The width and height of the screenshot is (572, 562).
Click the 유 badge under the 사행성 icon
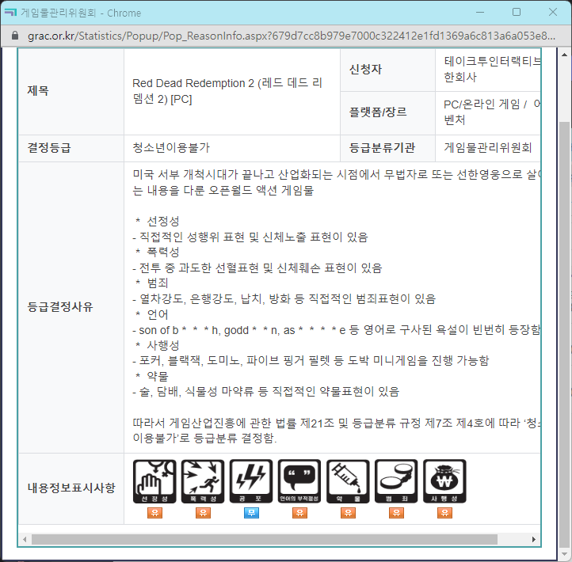tap(444, 513)
